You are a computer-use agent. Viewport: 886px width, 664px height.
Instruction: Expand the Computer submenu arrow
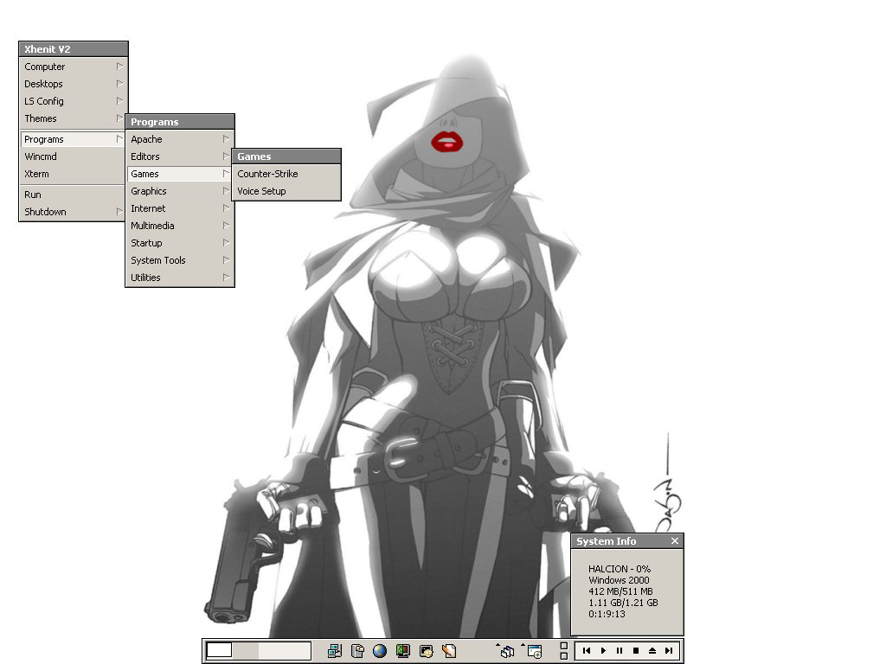click(119, 66)
